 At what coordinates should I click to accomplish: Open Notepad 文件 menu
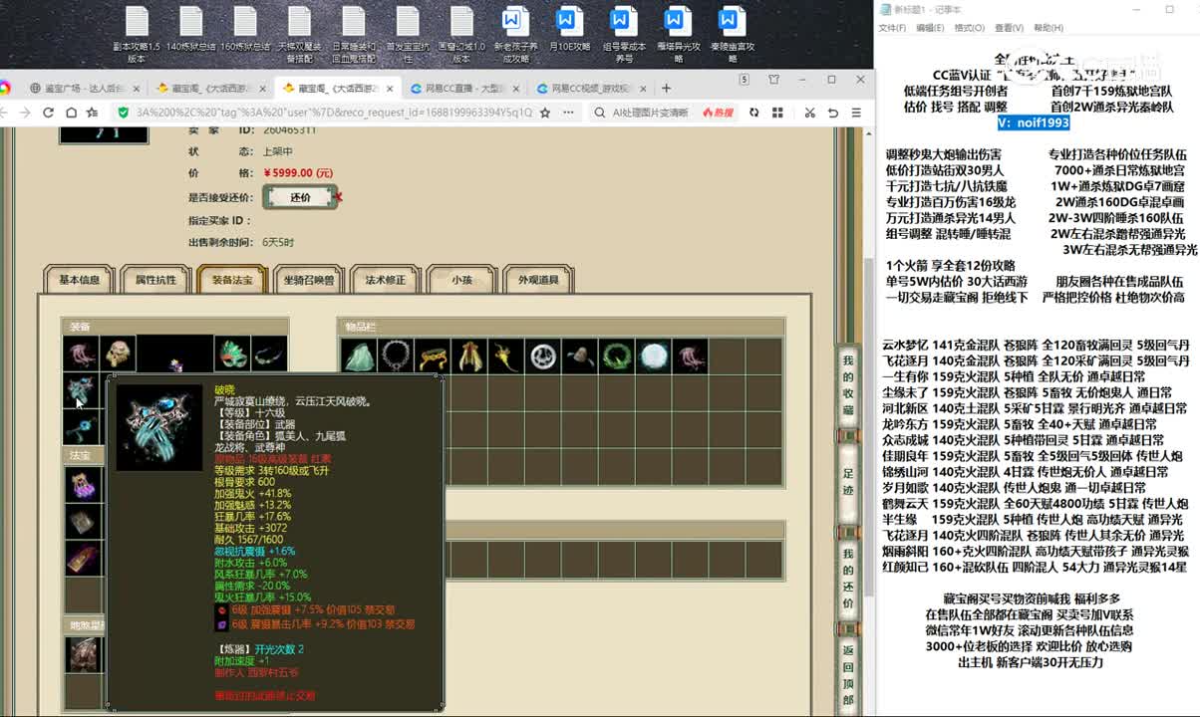[x=891, y=28]
